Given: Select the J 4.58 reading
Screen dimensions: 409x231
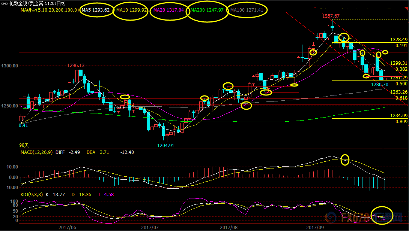Looking at the screenshot, I should (x=106, y=195).
